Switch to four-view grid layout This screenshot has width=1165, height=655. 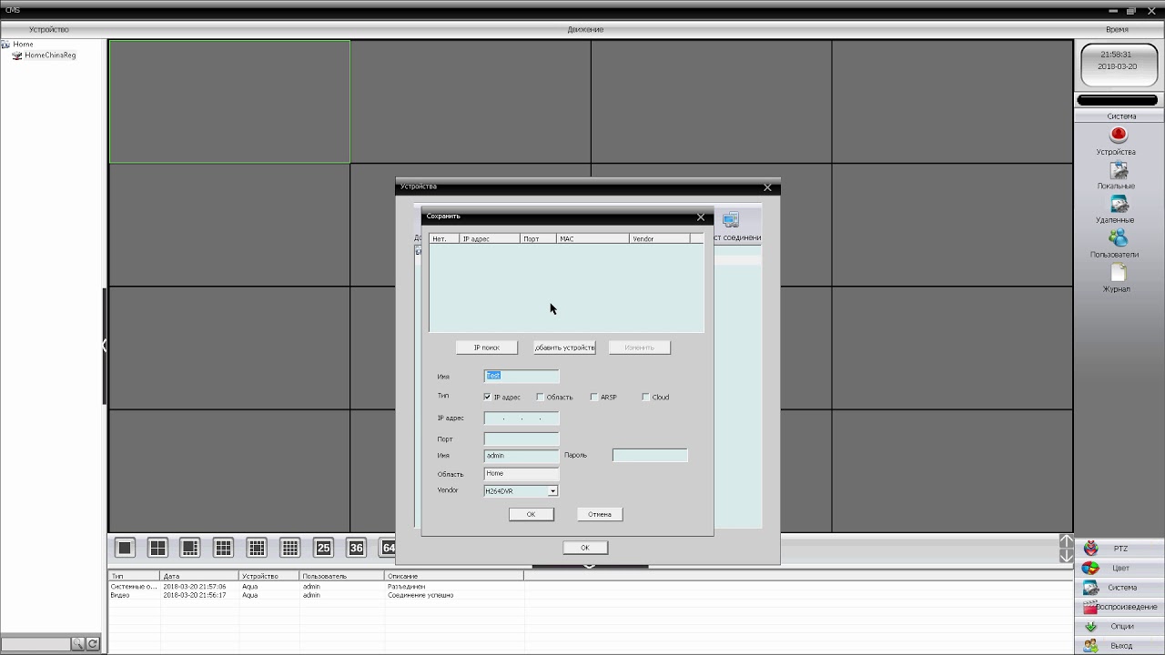click(157, 548)
